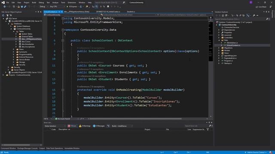Select Startup.cs in Solution Explorer
Image resolution: width=275 pixels, height=154 pixels.
pos(228,63)
